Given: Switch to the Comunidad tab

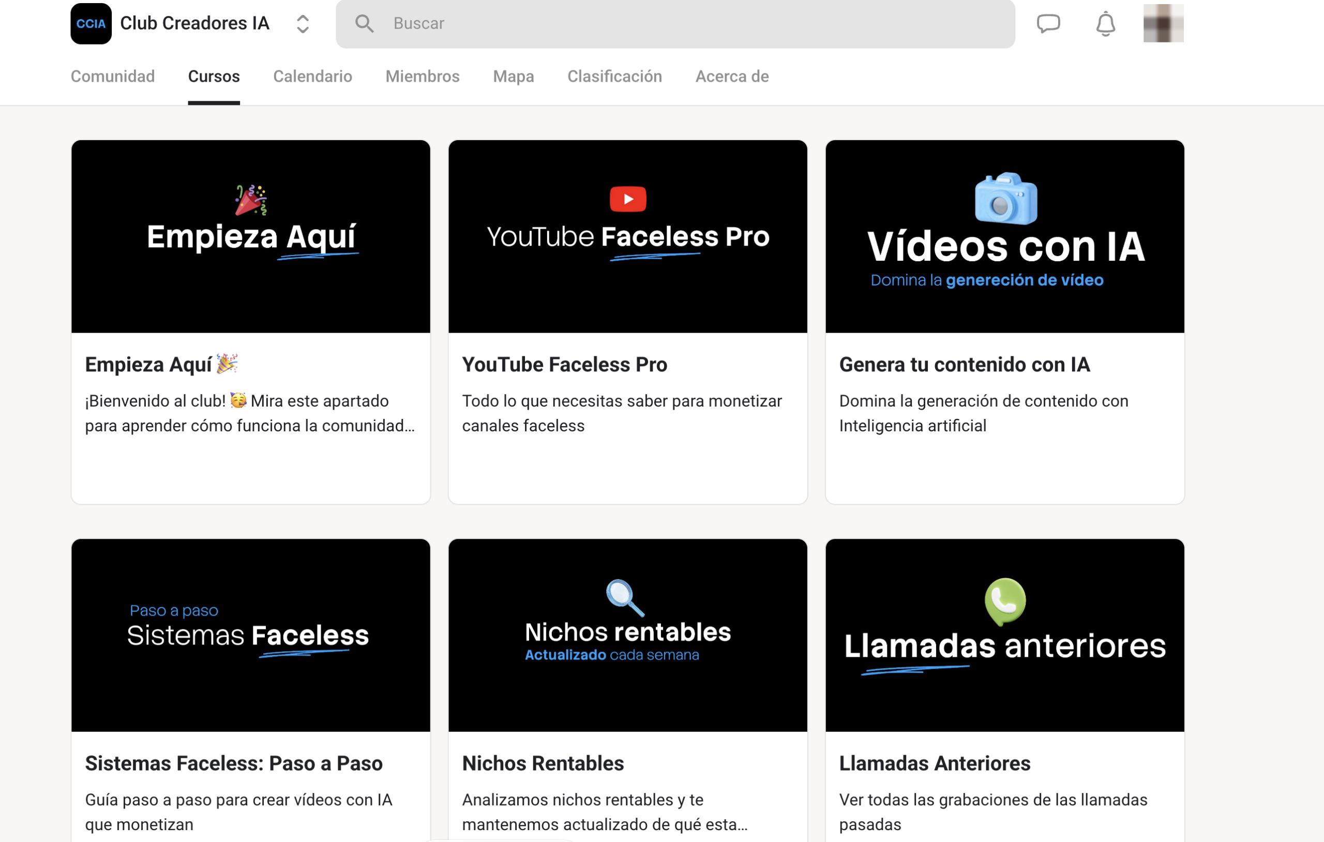Looking at the screenshot, I should [x=113, y=77].
